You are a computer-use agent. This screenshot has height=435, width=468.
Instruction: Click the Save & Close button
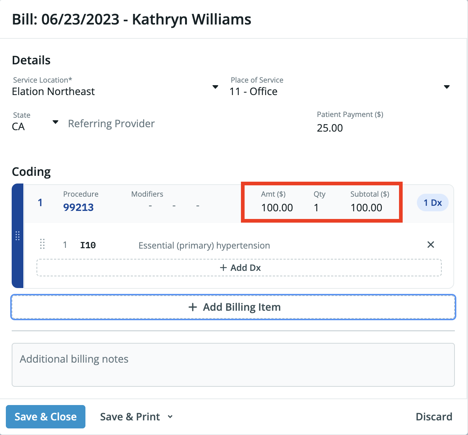(x=45, y=416)
